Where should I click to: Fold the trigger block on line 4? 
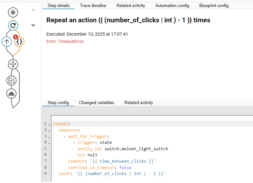click(49, 143)
